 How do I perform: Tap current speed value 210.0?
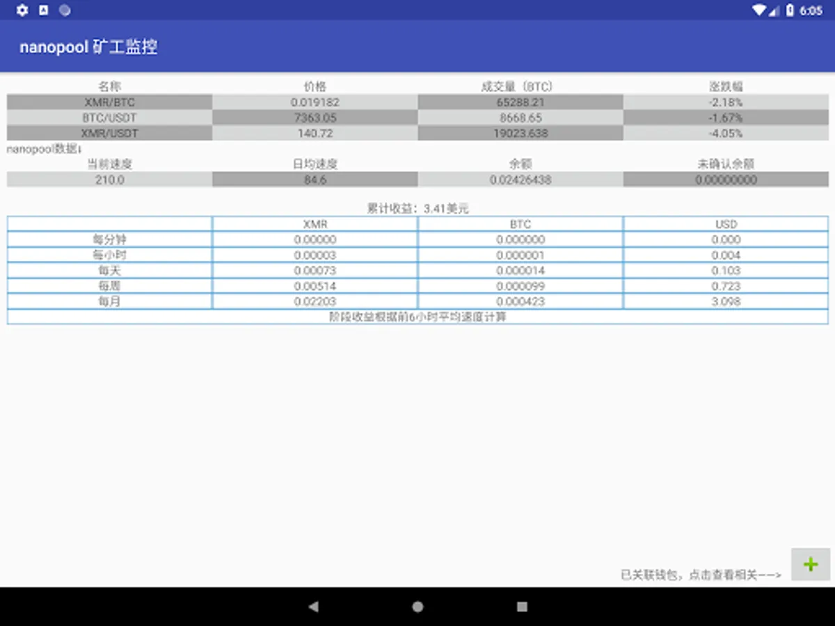(x=109, y=179)
